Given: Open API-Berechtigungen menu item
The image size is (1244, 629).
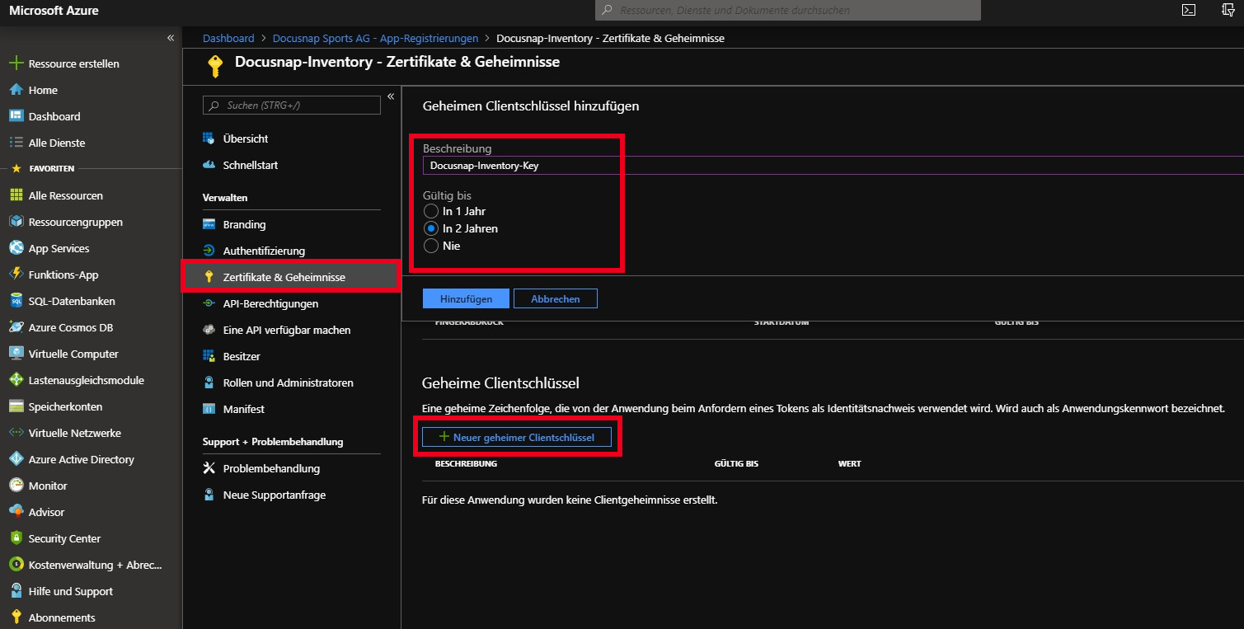Looking at the screenshot, I should point(270,303).
